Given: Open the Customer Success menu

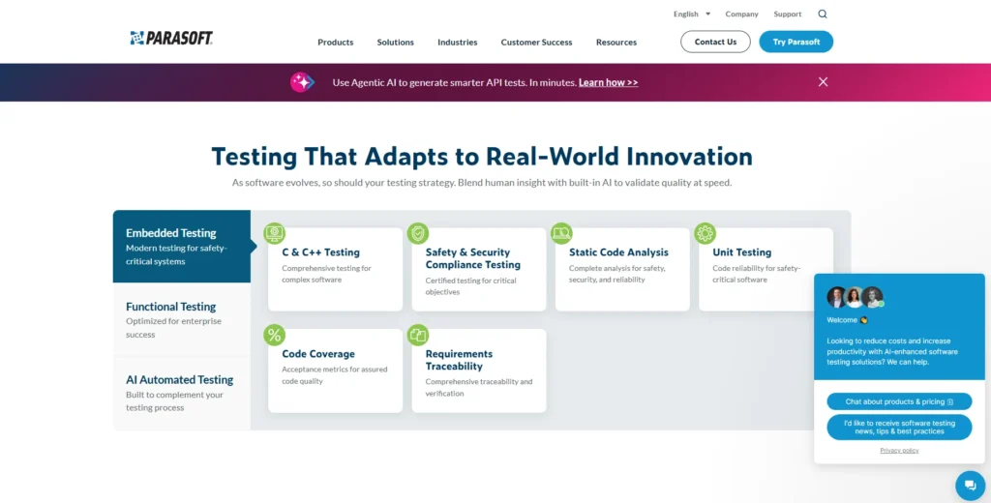Looking at the screenshot, I should (536, 43).
